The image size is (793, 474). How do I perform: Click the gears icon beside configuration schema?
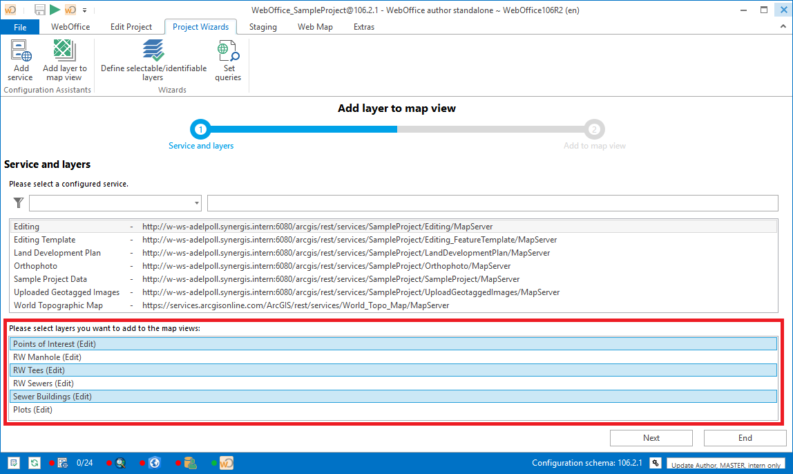(x=655, y=463)
